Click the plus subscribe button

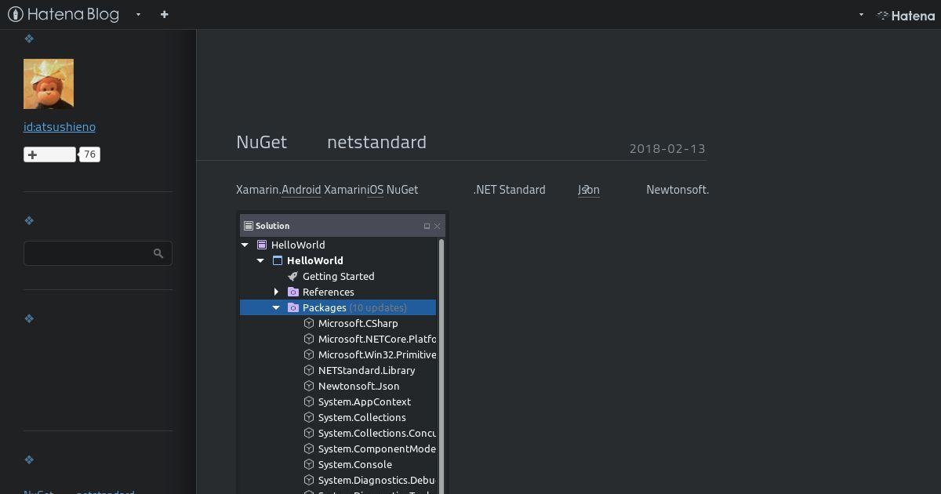[49, 154]
